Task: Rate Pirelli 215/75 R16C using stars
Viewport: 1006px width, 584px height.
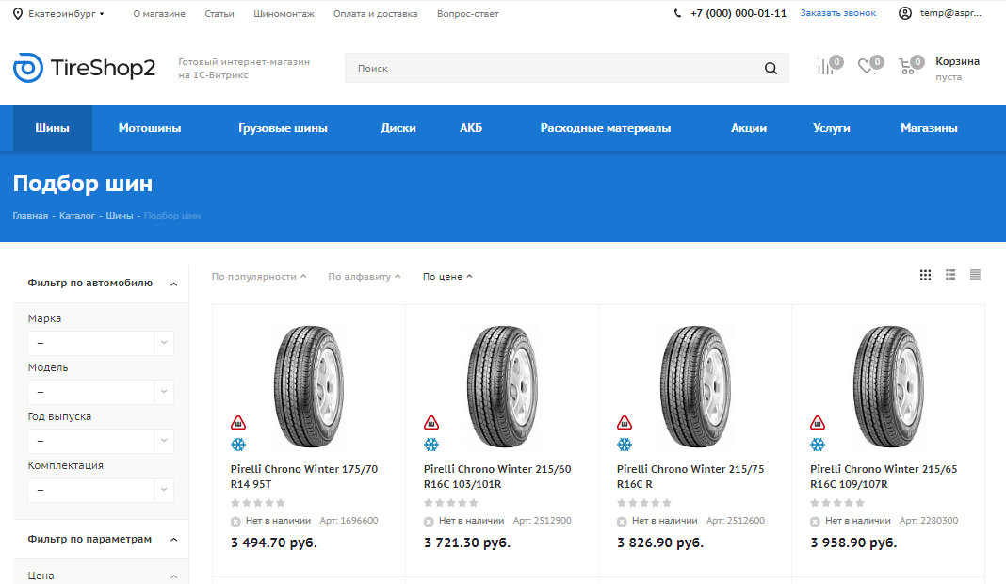Action: (x=644, y=502)
